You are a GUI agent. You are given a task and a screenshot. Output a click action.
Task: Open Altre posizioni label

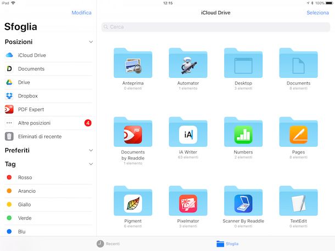tap(34, 123)
